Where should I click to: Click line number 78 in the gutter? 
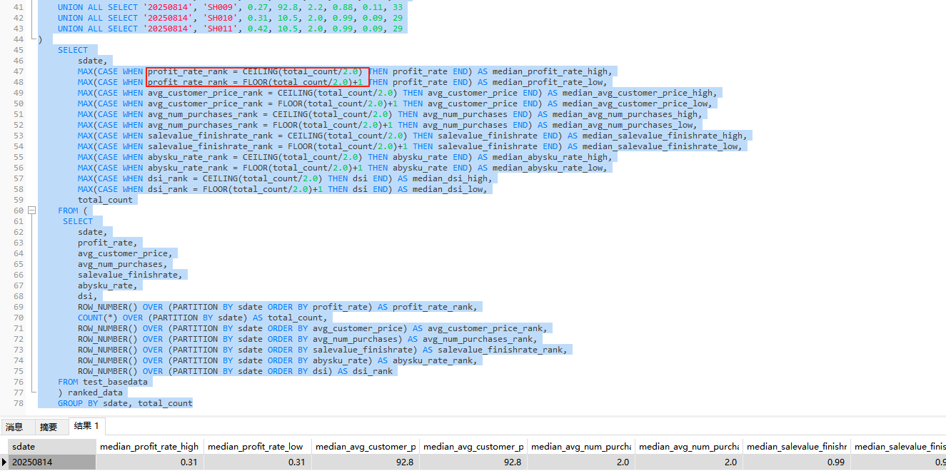(18, 403)
